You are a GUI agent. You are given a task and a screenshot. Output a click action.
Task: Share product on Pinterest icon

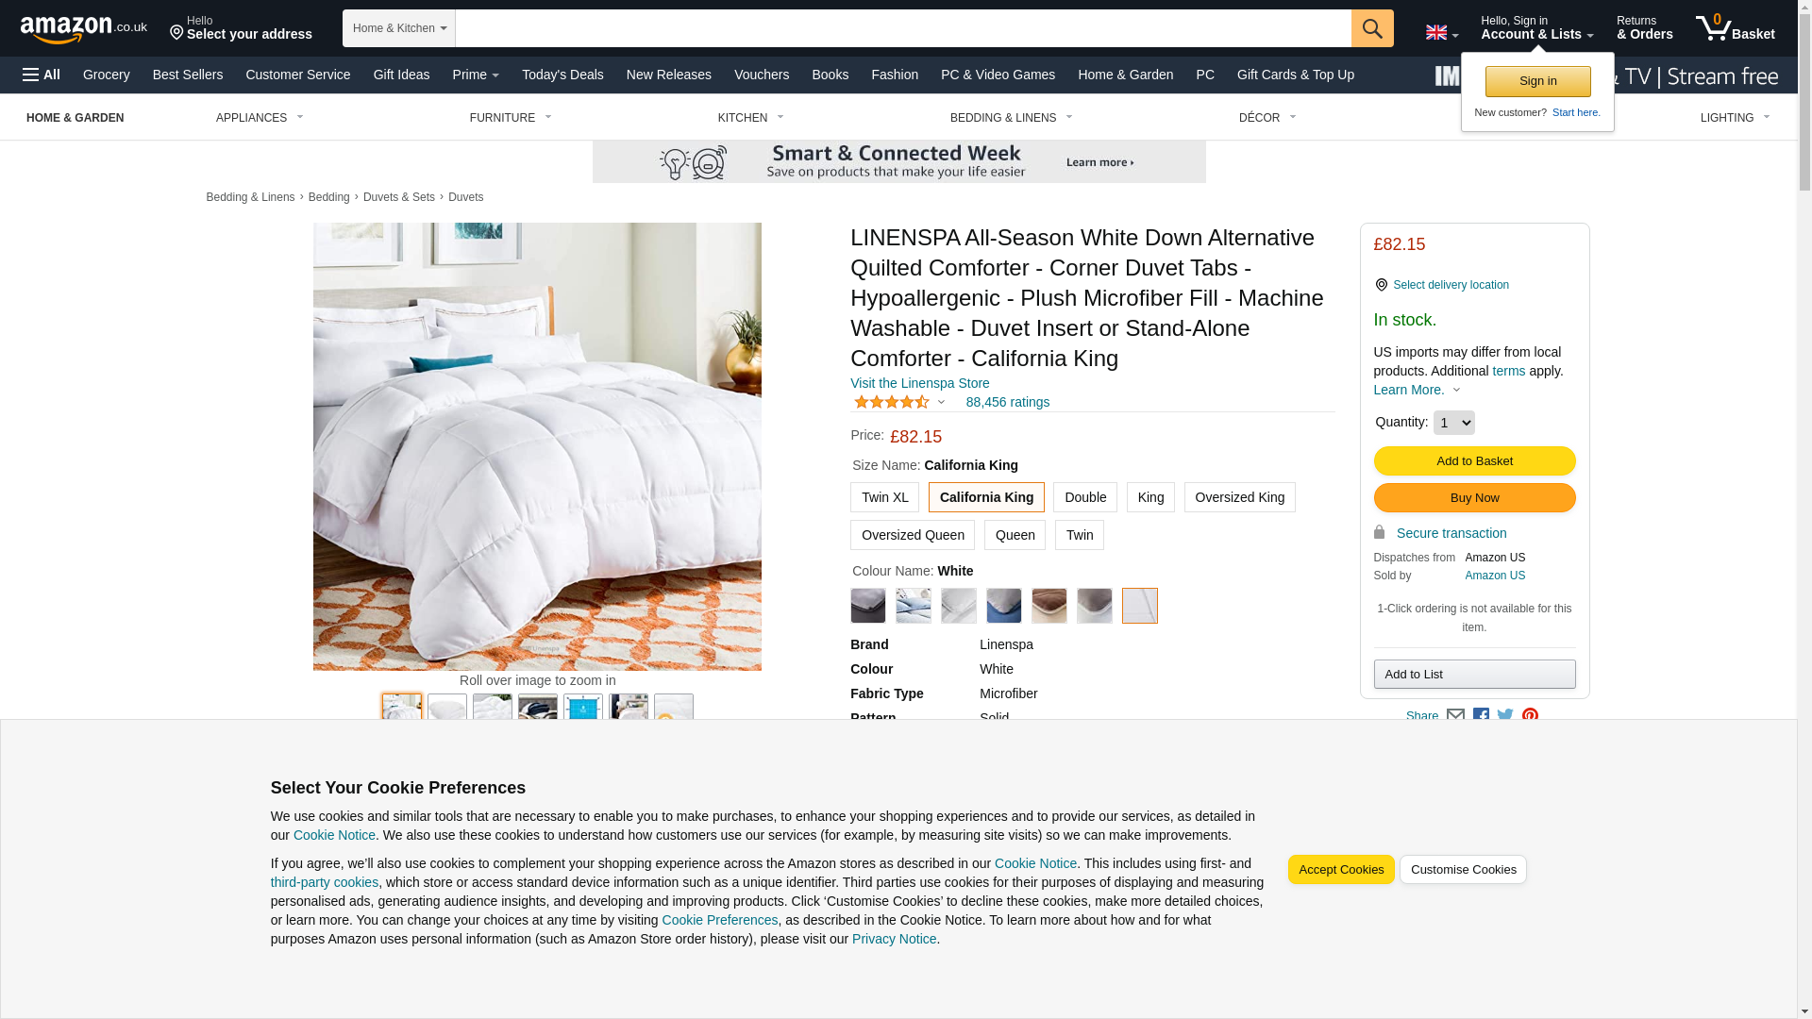point(1530,716)
